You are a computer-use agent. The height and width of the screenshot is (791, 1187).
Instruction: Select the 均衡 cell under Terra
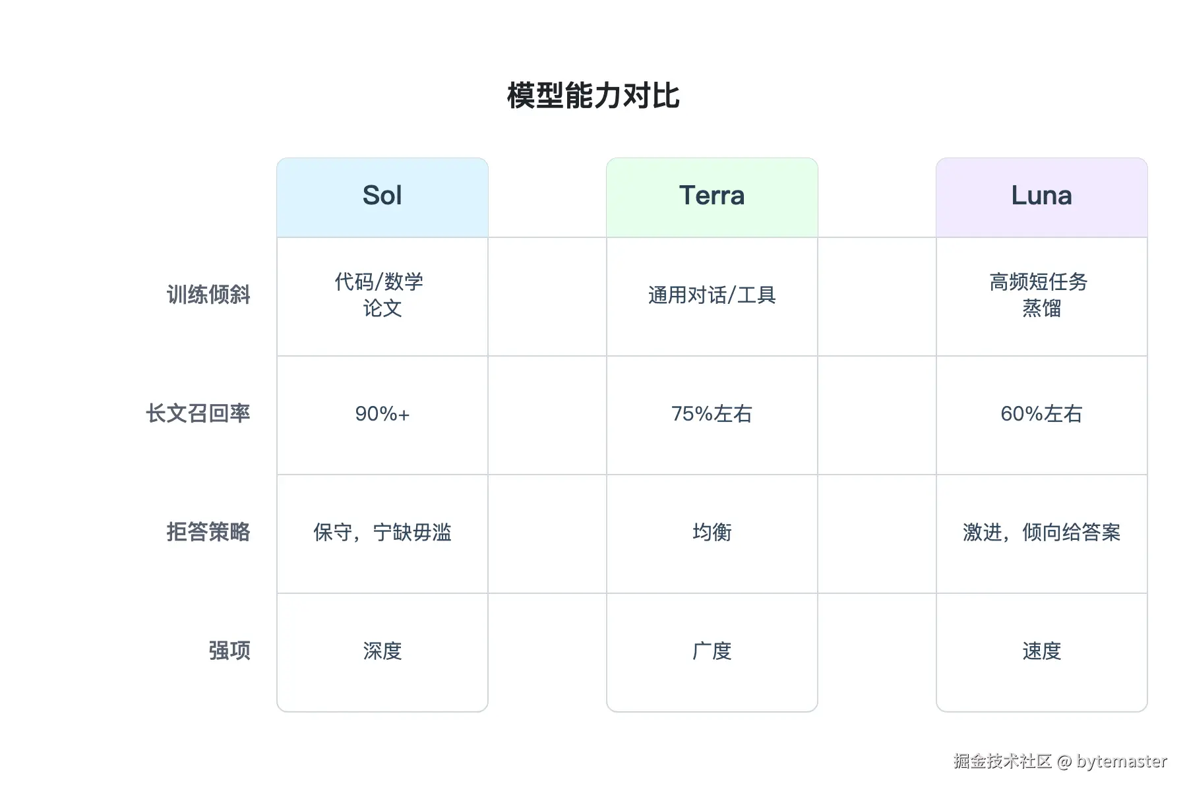(712, 534)
